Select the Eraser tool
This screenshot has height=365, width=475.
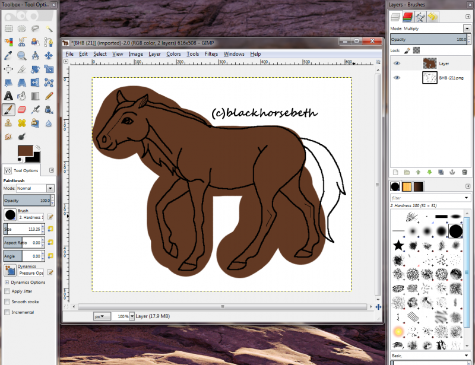click(22, 109)
